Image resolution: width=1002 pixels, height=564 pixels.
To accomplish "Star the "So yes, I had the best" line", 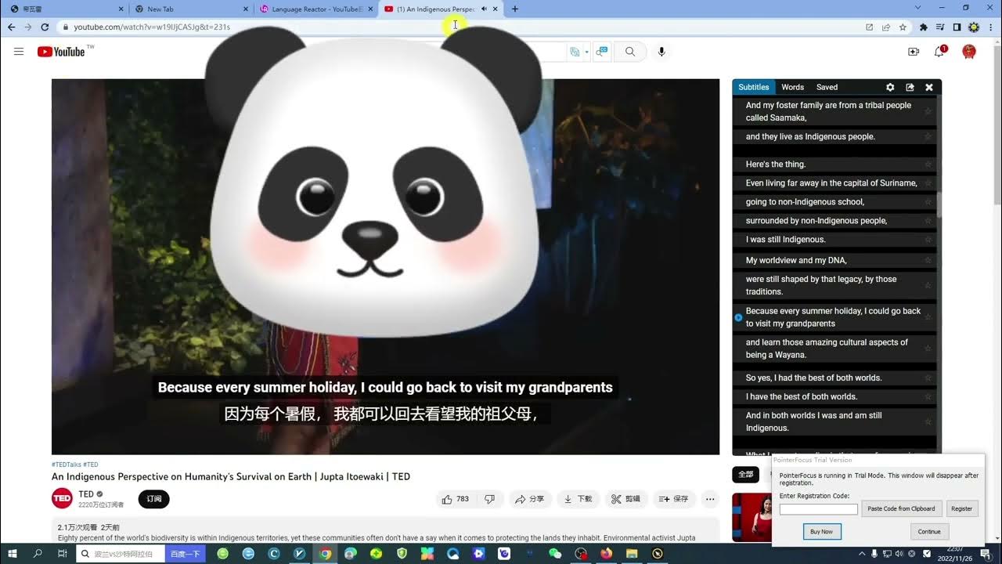I will click(928, 378).
